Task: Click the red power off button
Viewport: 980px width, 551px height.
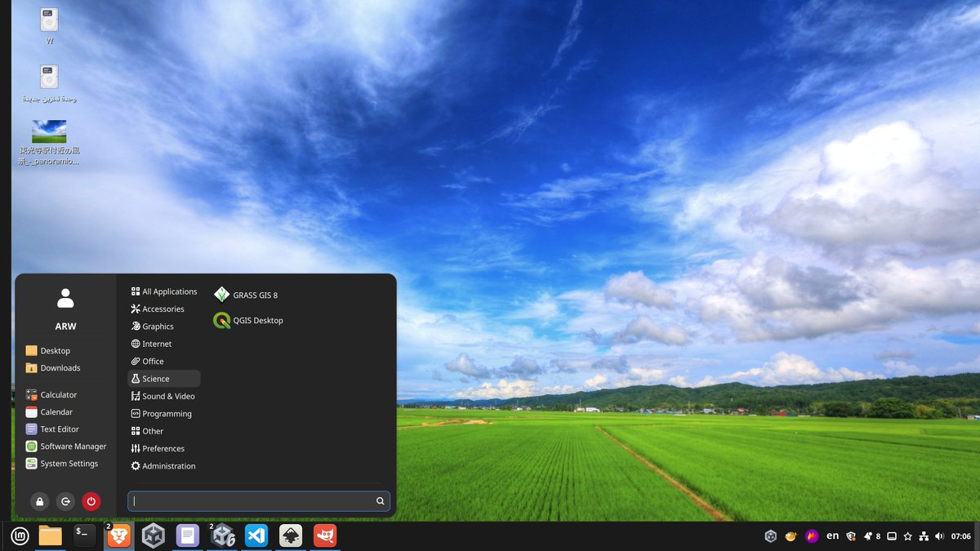Action: [x=91, y=502]
